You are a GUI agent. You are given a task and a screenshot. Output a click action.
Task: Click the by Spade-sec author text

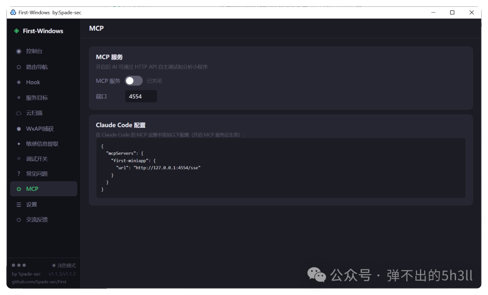(26, 274)
